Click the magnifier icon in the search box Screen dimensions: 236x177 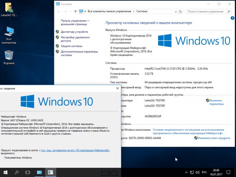point(229,12)
